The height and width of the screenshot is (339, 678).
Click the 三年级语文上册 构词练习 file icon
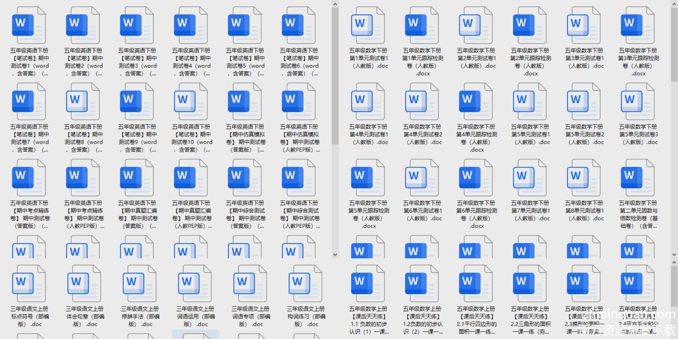[305, 283]
